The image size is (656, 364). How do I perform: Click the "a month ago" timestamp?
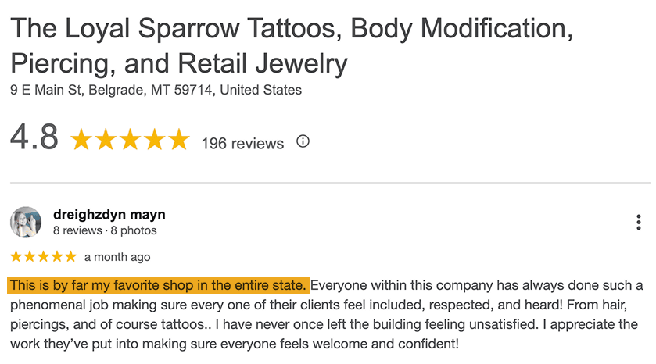click(x=117, y=257)
